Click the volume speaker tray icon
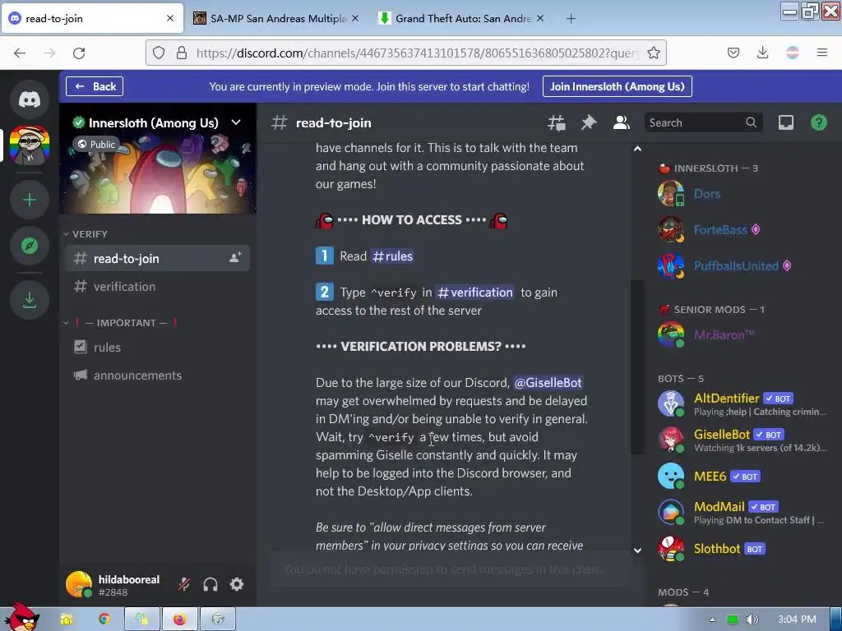 tap(752, 619)
